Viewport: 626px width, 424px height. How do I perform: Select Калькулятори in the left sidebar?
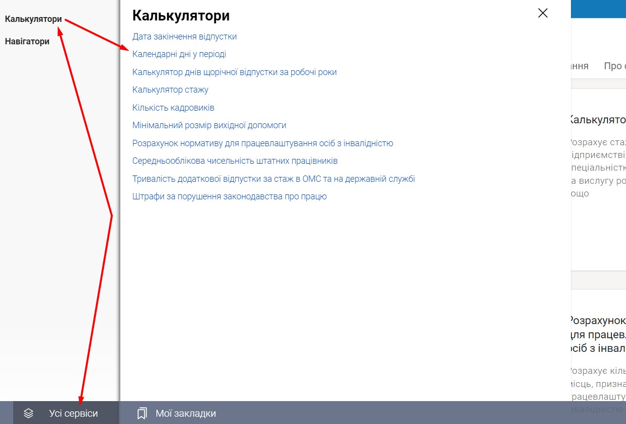click(33, 19)
